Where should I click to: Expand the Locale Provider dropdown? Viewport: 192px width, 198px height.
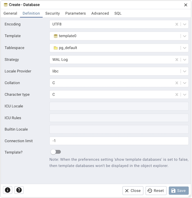[185, 71]
